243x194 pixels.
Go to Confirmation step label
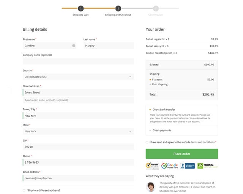click(155, 15)
